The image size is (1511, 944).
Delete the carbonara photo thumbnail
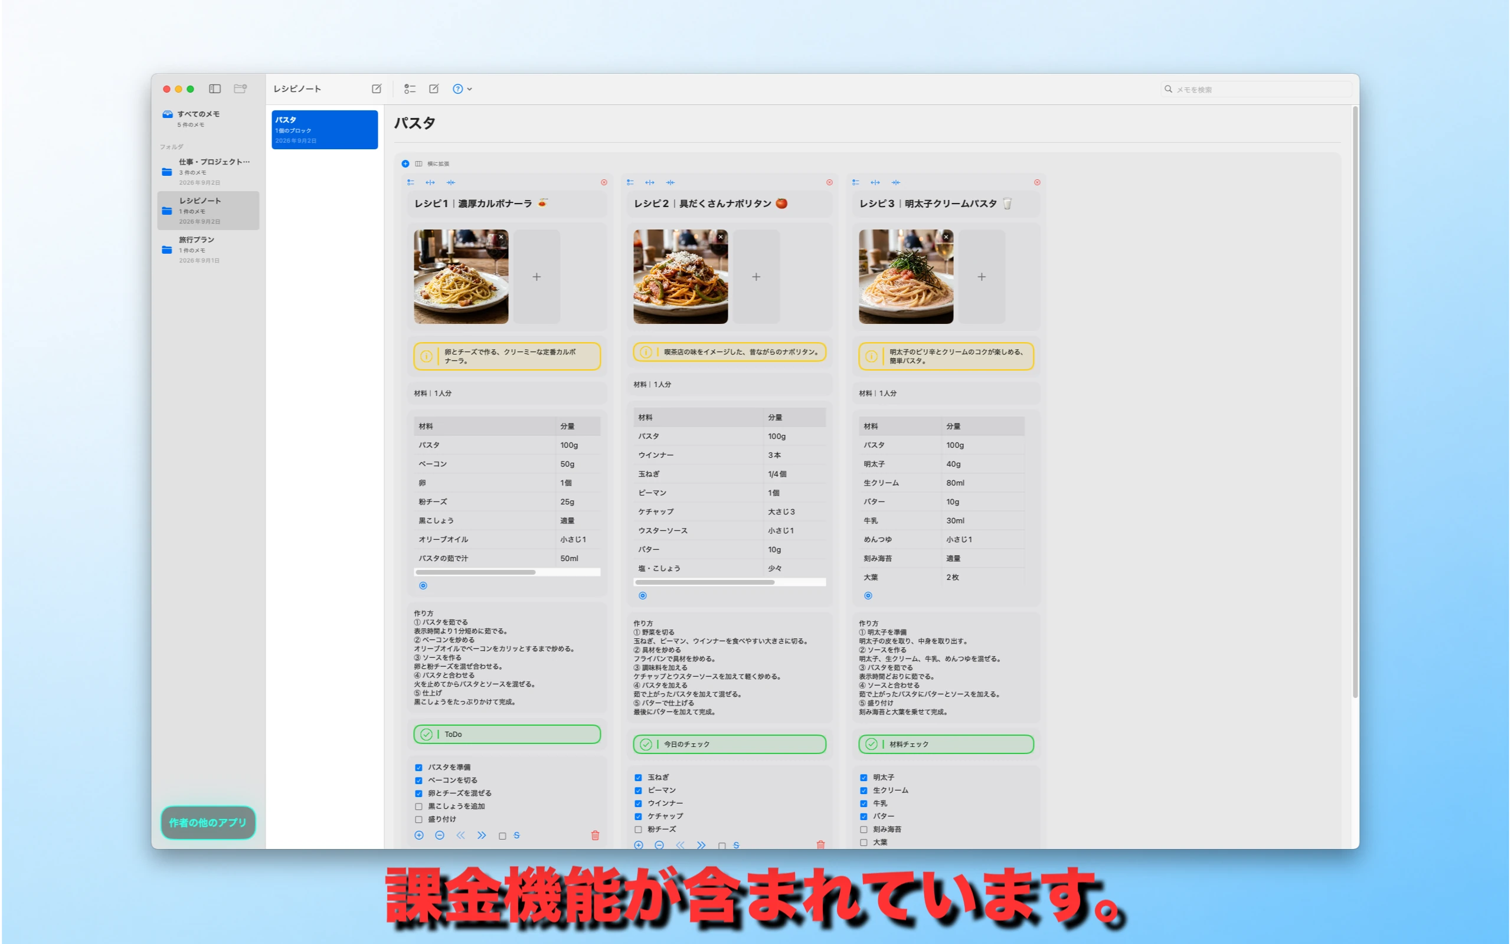pyautogui.click(x=501, y=237)
